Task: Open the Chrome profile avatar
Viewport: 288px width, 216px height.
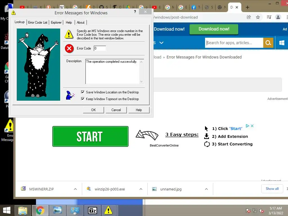Action: point(278,17)
